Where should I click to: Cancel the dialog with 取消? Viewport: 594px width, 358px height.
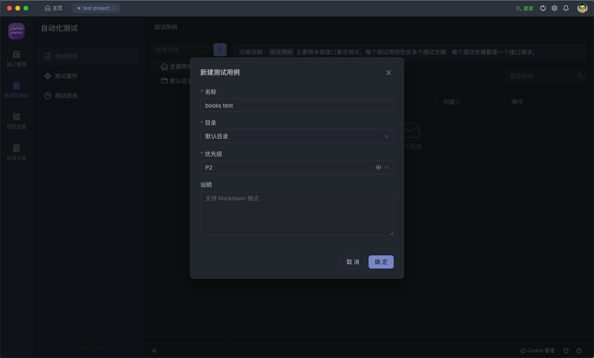pyautogui.click(x=352, y=262)
